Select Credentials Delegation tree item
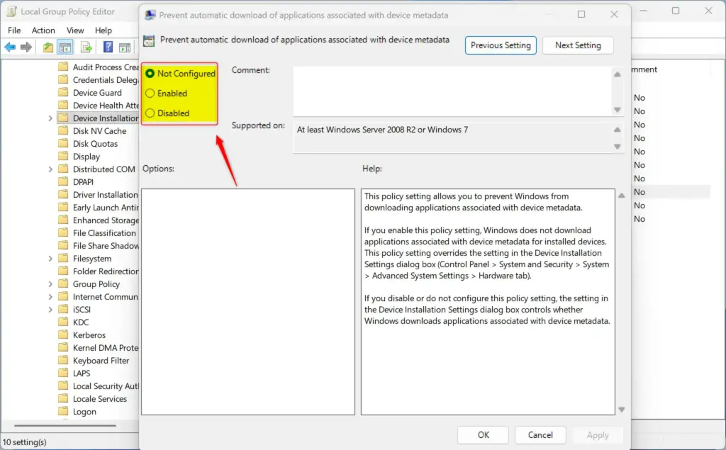This screenshot has height=450, width=726. point(106,79)
